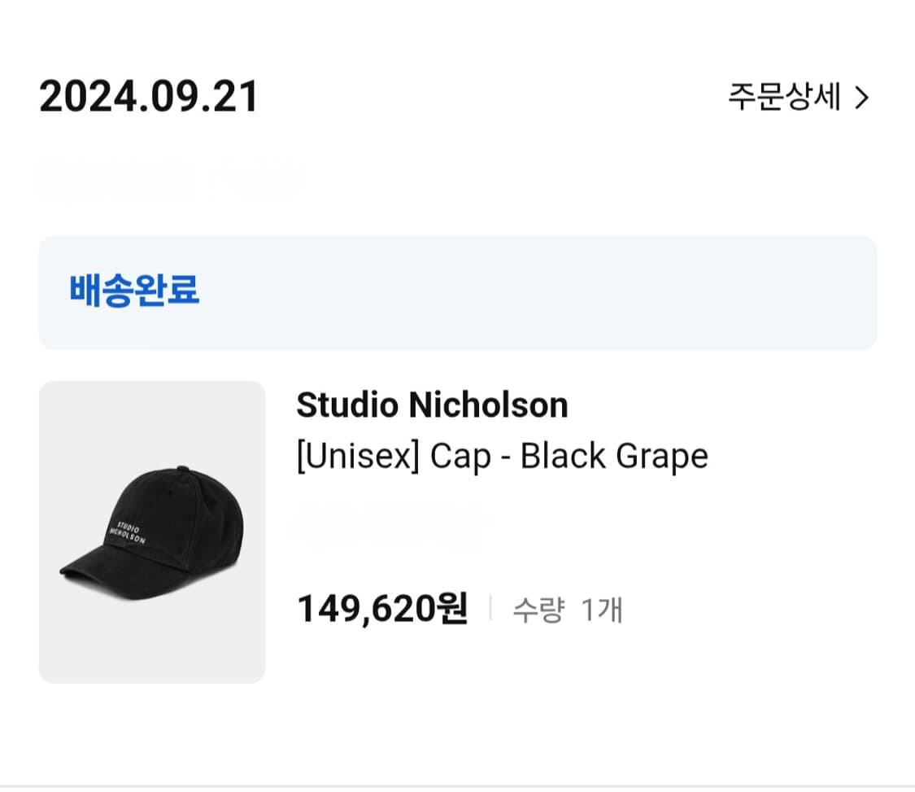This screenshot has width=915, height=792.
Task: Click the 수량 quantity label
Action: (x=538, y=610)
